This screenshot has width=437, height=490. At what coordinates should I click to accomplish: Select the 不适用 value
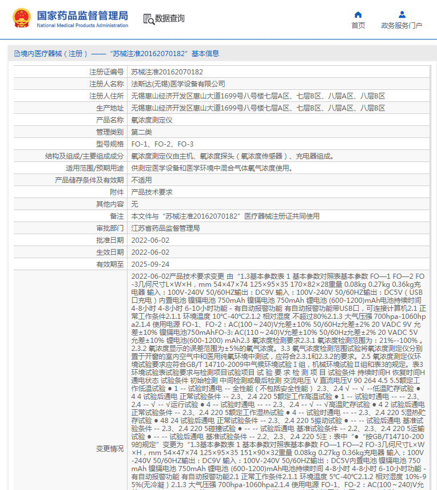[141, 180]
